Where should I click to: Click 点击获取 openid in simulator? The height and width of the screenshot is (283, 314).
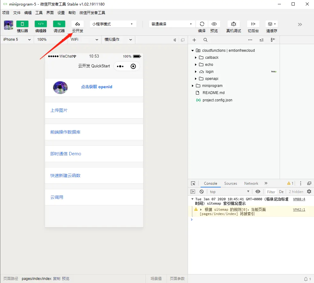(97, 87)
